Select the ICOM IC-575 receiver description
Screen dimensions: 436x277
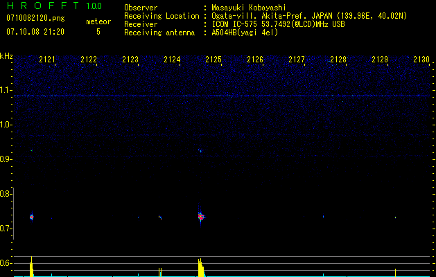pos(278,24)
